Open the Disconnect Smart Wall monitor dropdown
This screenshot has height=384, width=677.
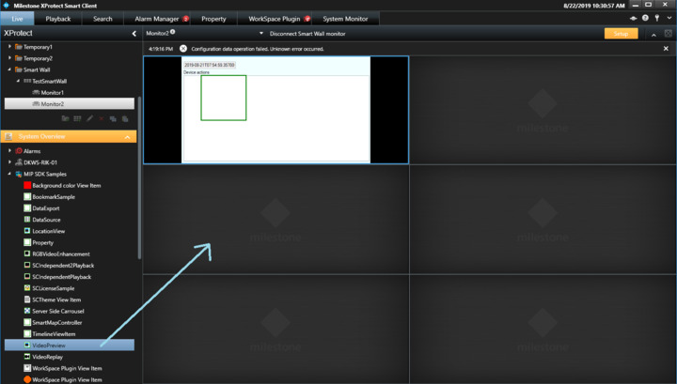261,34
